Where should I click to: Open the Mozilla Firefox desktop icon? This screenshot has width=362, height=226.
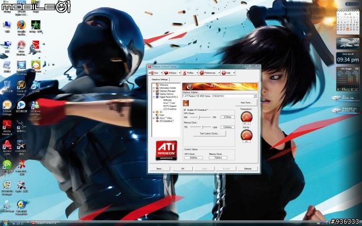[21, 25]
